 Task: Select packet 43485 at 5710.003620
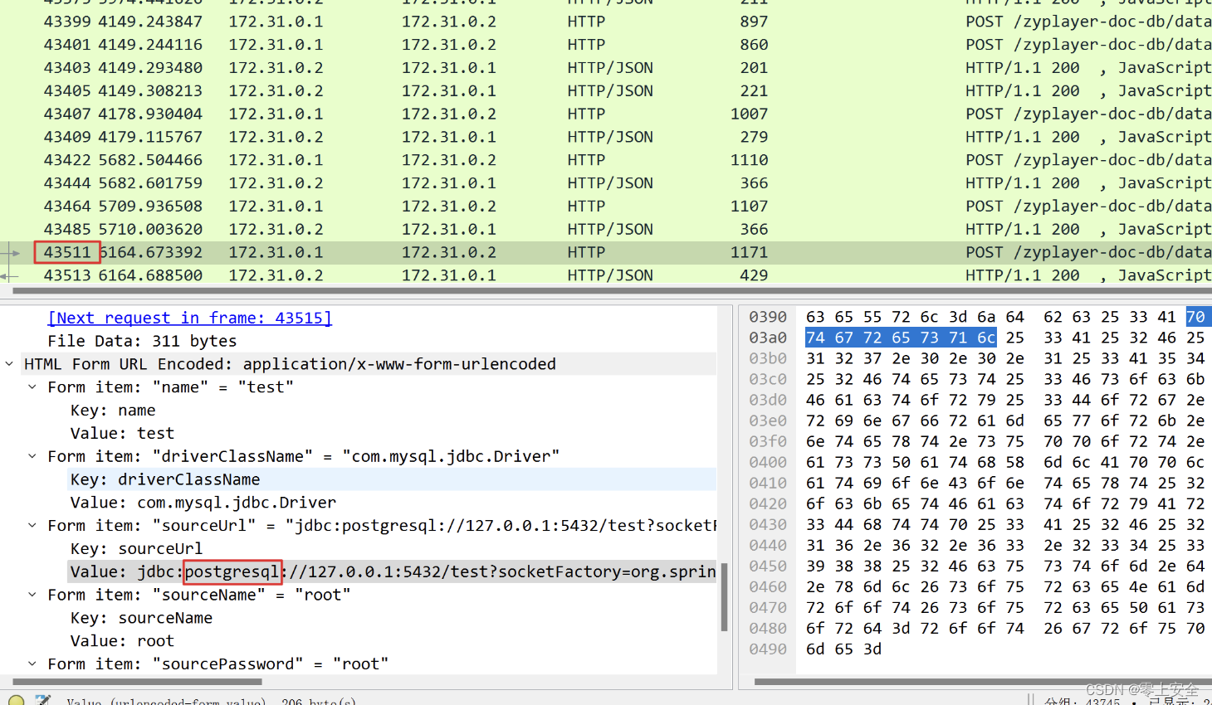(x=606, y=230)
